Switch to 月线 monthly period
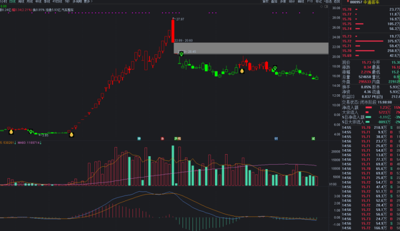The image size is (400, 231). click(x=29, y=2)
